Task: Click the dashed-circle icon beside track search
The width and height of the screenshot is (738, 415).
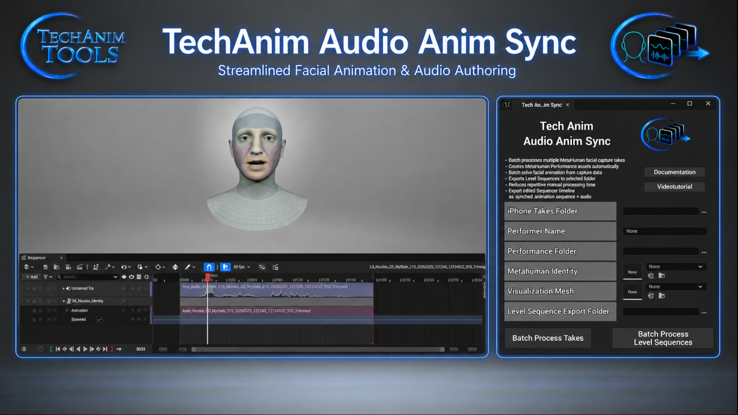Action: click(146, 277)
